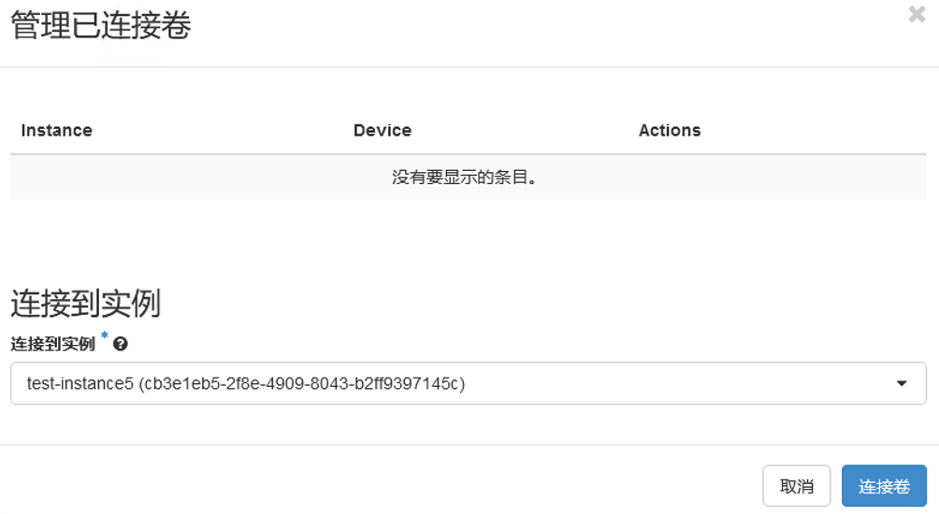Click the Instance column header
The width and height of the screenshot is (939, 514).
[x=57, y=131]
